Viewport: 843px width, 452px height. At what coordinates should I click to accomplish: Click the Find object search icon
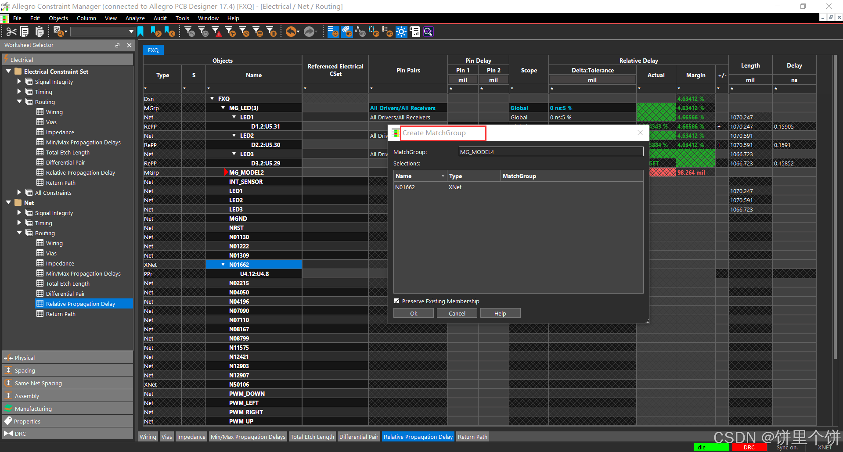pyautogui.click(x=59, y=32)
